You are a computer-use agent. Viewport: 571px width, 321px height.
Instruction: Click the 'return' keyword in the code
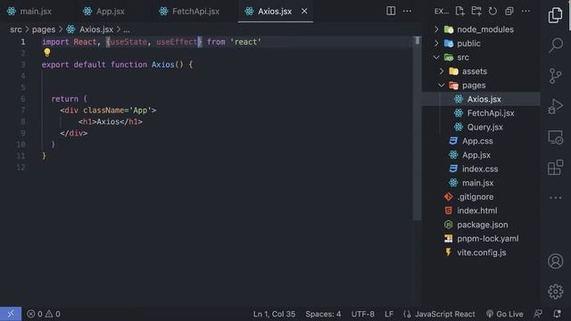tap(64, 99)
